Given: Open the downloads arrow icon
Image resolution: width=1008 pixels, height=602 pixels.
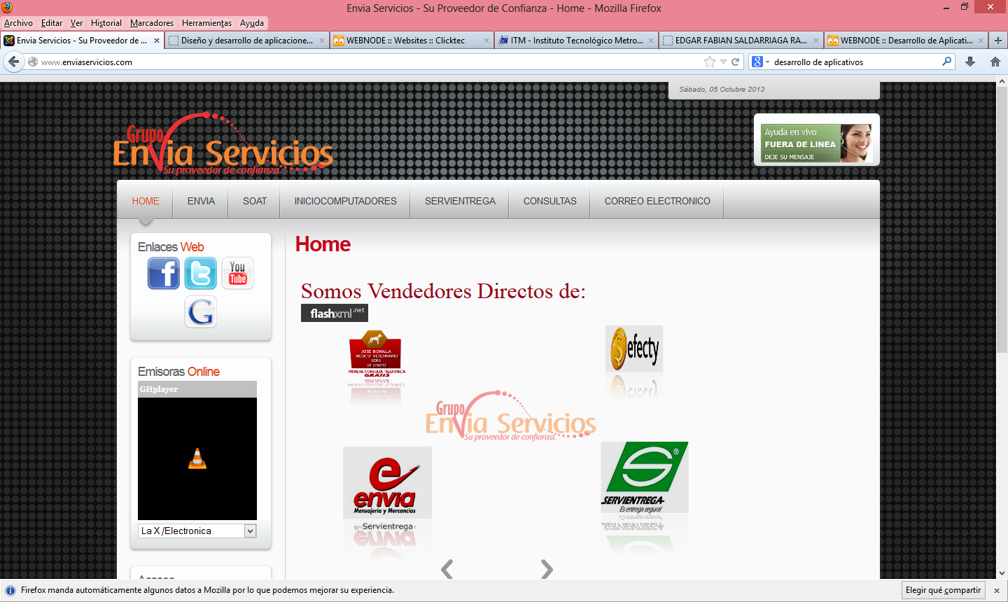Looking at the screenshot, I should pyautogui.click(x=970, y=62).
